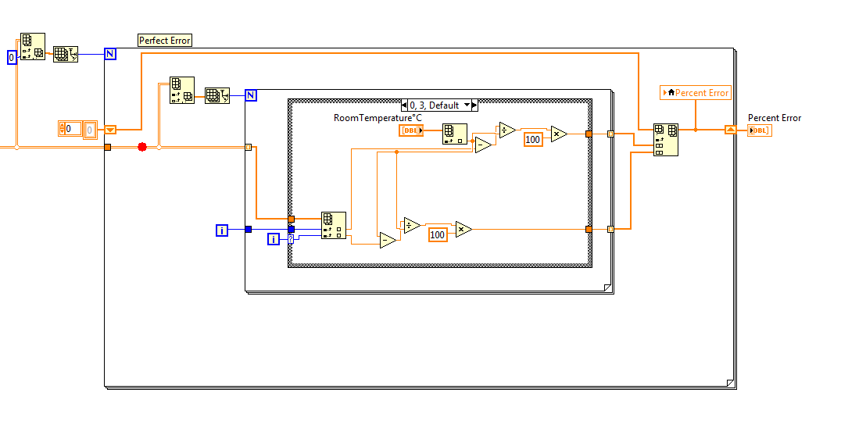Select the lower Multiply function node
The width and height of the screenshot is (841, 425).
click(463, 230)
